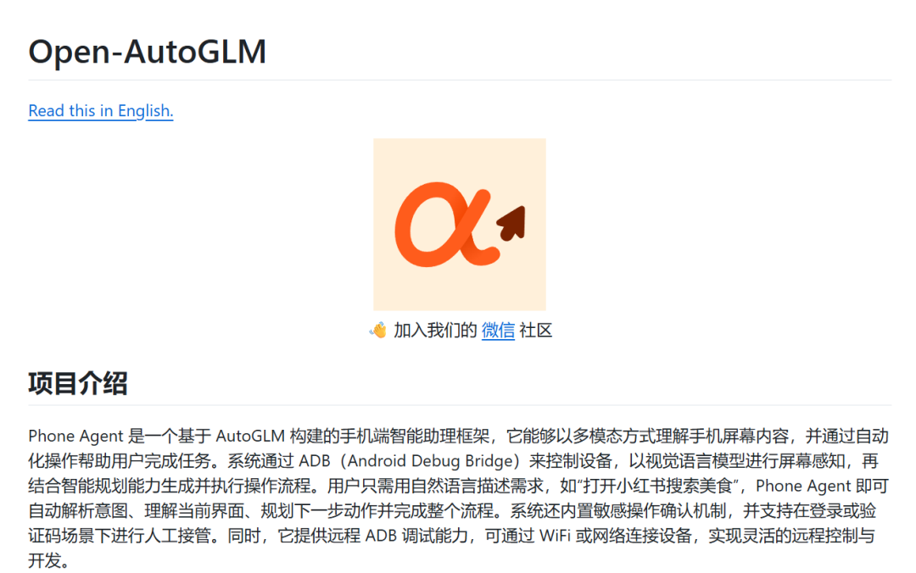Viewport: 916px width, 573px height.
Task: Click the word "English" in the top link
Action: point(146,110)
